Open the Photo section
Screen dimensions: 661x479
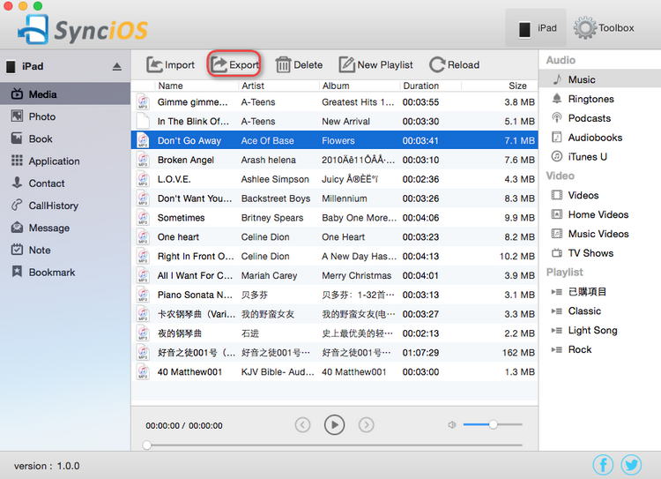tap(65, 116)
